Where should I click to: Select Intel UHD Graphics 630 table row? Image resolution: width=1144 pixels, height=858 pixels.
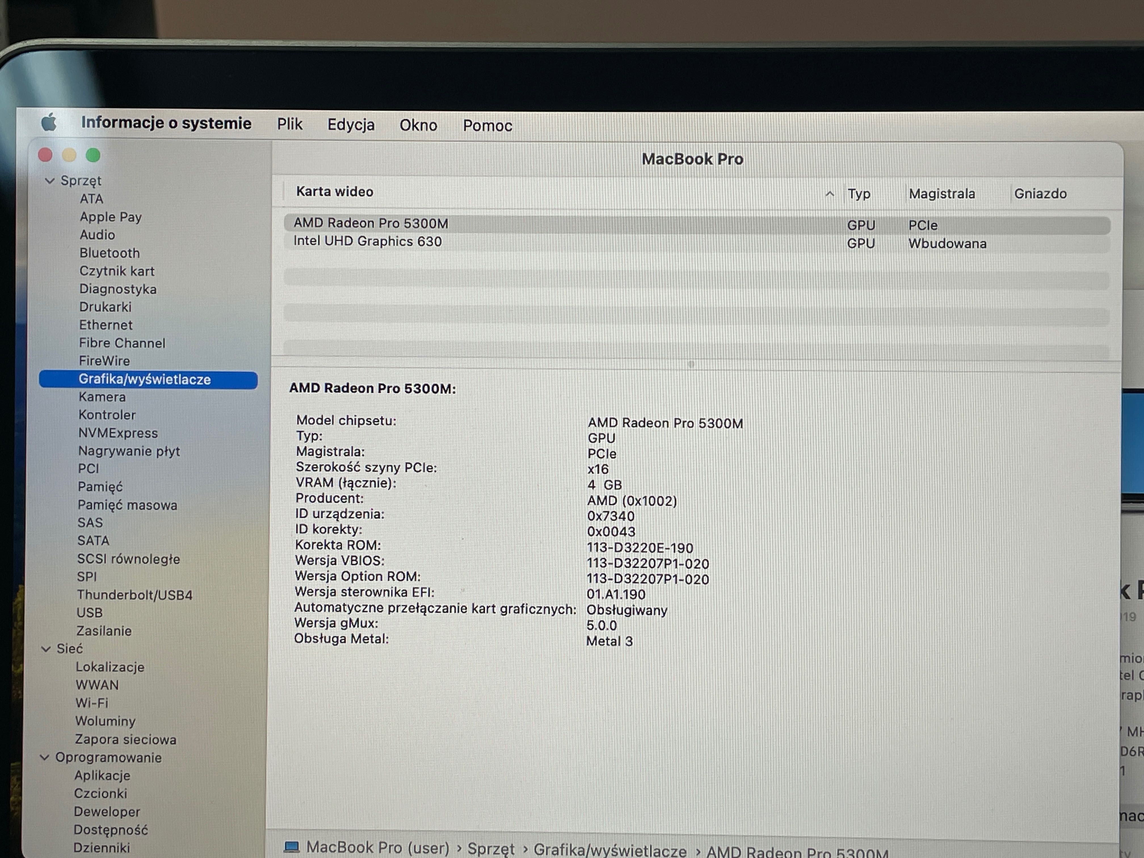pos(697,243)
